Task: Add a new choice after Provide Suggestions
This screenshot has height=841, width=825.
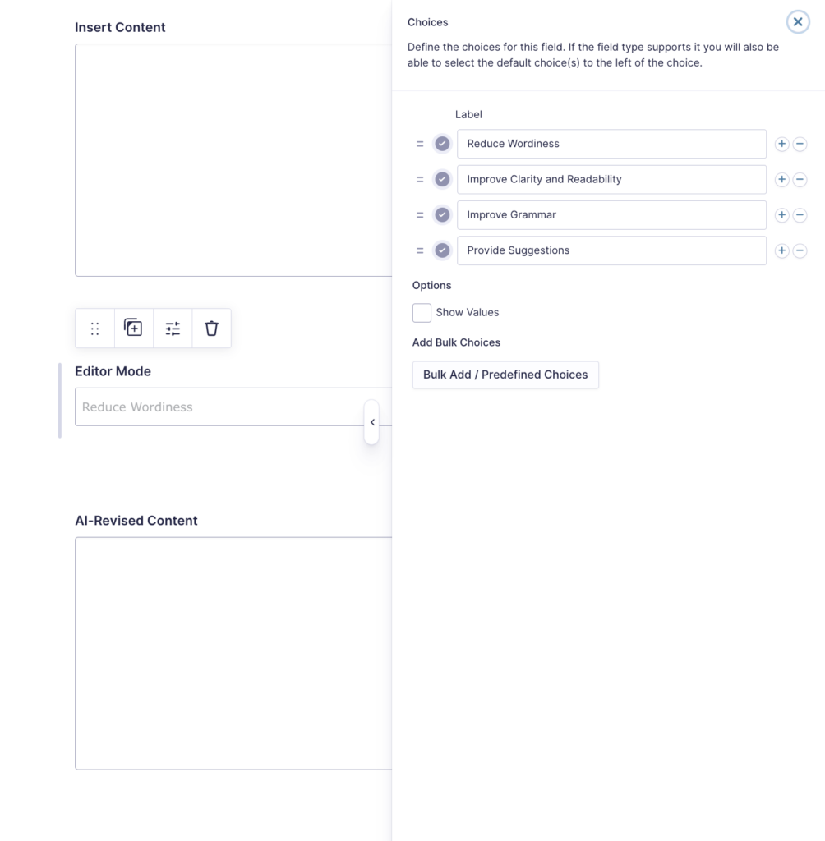Action: (x=781, y=250)
